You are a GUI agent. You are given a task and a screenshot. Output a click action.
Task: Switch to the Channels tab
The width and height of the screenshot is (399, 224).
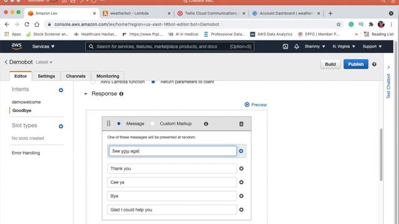pos(75,76)
